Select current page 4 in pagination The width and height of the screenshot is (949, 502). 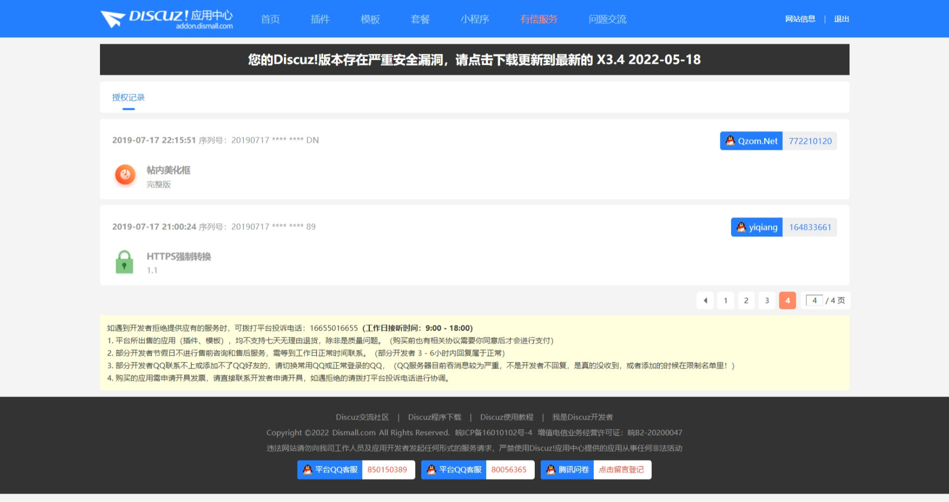[787, 300]
